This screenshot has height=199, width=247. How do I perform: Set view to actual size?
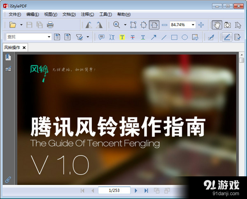click(x=133, y=25)
